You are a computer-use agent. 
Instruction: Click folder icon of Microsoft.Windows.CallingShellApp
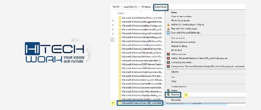(x=120, y=37)
